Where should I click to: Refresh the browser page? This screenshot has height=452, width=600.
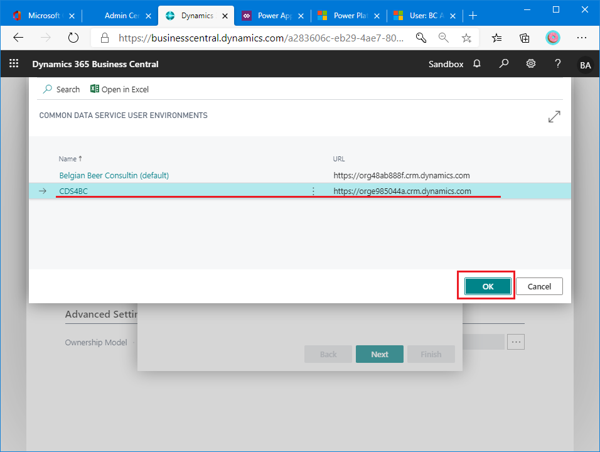point(73,38)
